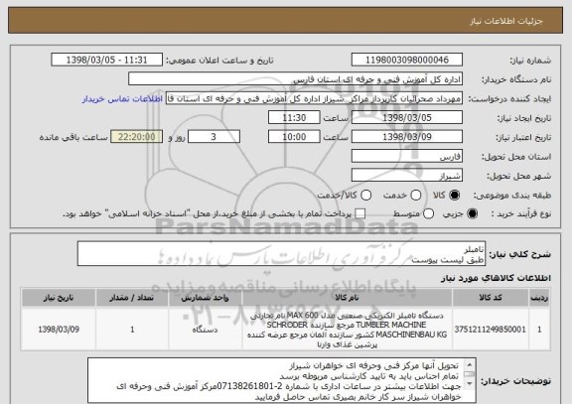Click the نام کالا column header
572x404 pixels.
tap(347, 298)
